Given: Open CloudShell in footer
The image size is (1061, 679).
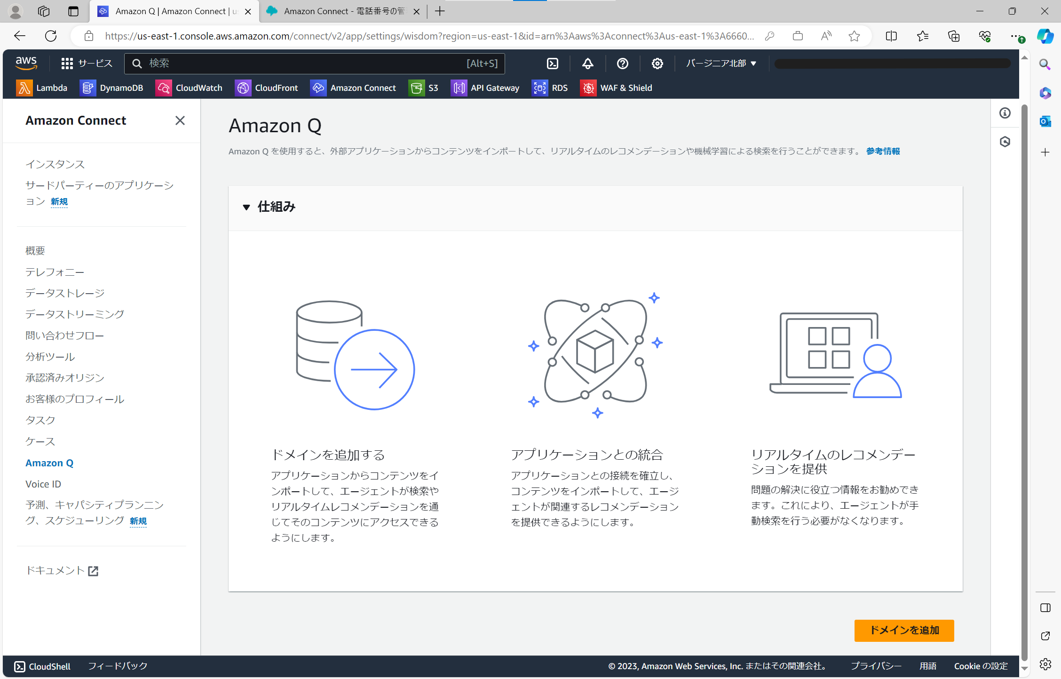Looking at the screenshot, I should tap(42, 666).
